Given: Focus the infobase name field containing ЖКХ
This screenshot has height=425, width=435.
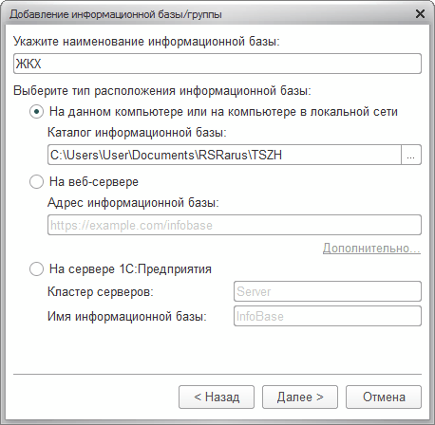Looking at the screenshot, I should (x=217, y=64).
